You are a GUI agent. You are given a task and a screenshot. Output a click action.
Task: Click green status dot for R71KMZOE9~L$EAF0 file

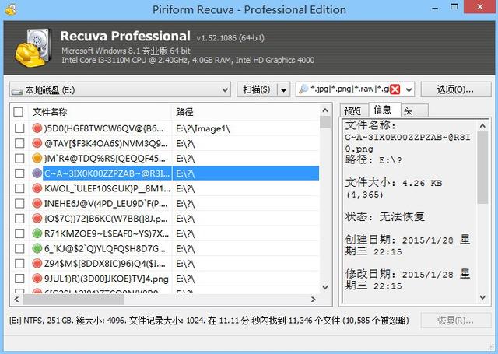(x=37, y=233)
